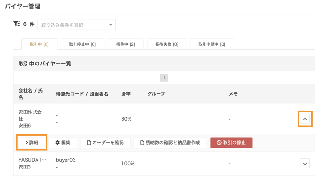318x177 pixels.
Task: Click the 安田3 contact name
Action: point(25,167)
